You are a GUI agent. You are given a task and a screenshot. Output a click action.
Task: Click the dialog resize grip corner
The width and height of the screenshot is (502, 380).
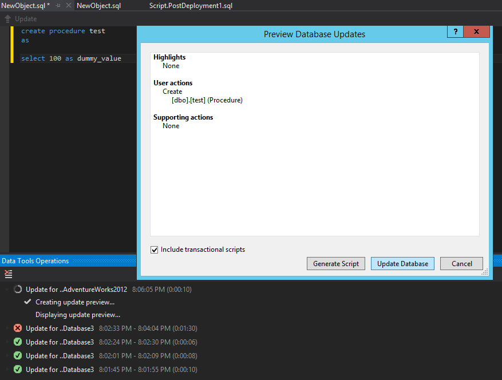click(x=485, y=272)
